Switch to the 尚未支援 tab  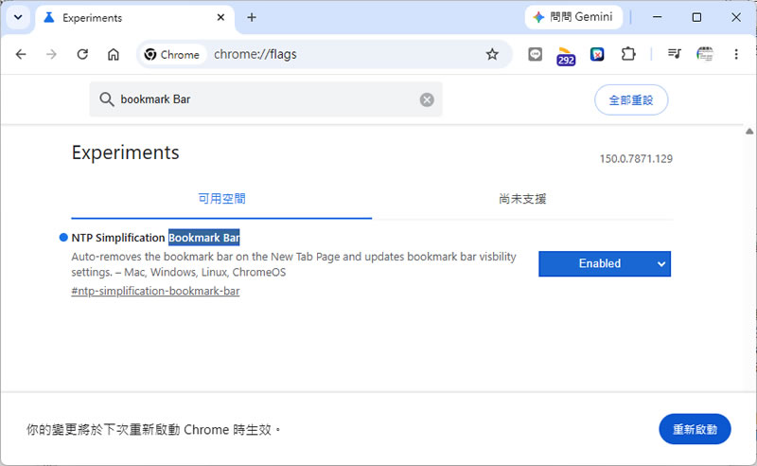coord(522,199)
